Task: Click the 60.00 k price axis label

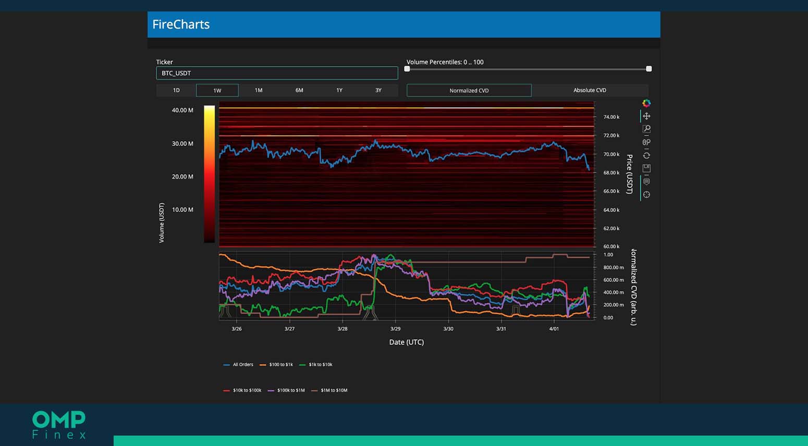Action: click(x=611, y=246)
